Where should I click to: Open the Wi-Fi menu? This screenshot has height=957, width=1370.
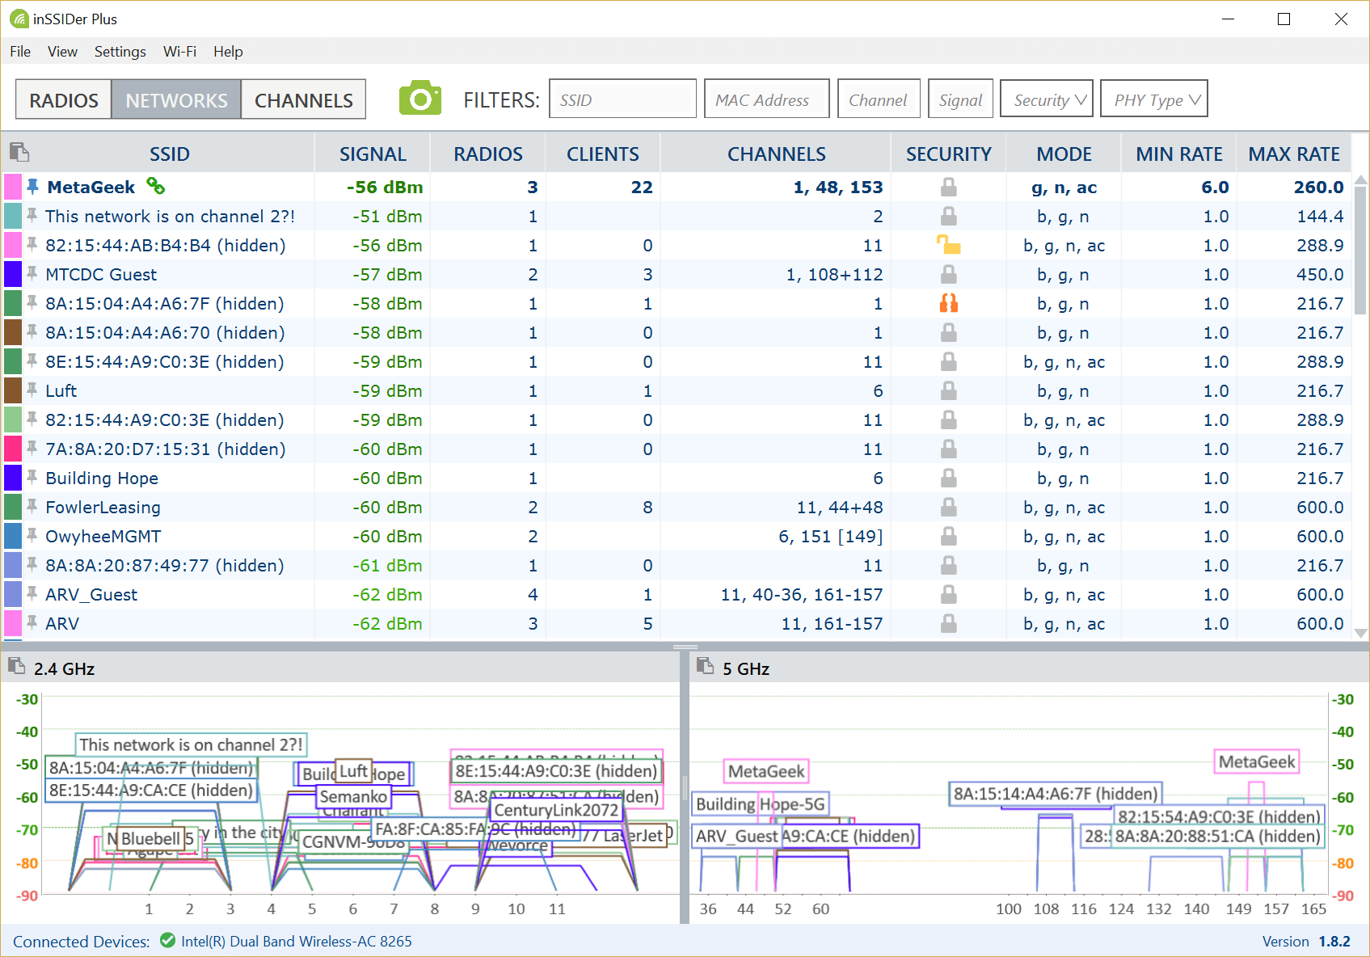click(x=179, y=52)
